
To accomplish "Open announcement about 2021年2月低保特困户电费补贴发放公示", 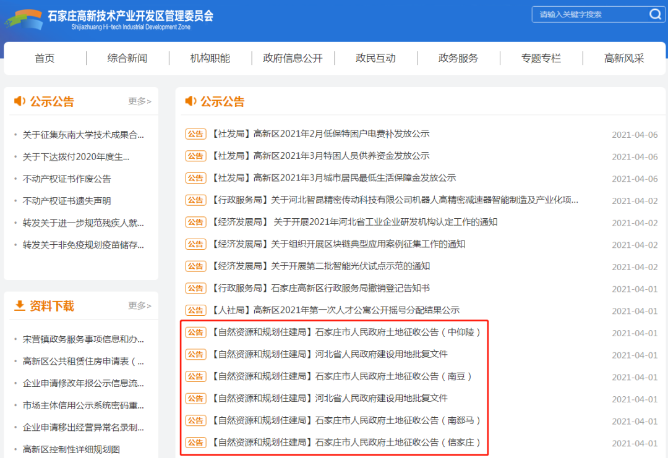I will 322,134.
